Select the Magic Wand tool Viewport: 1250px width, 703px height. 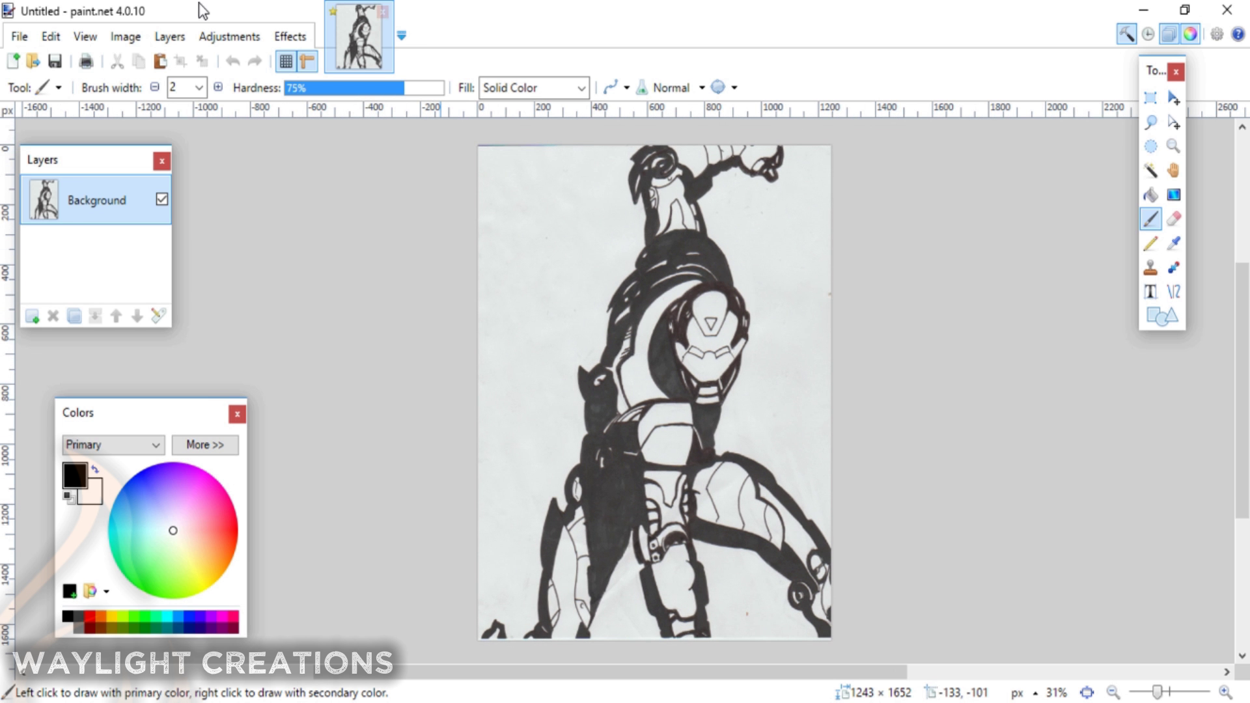pyautogui.click(x=1150, y=171)
